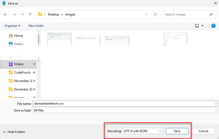The height and width of the screenshot is (139, 219).
Task: Select the spreadsheet screenshot thumbnail
Action: pos(59,40)
